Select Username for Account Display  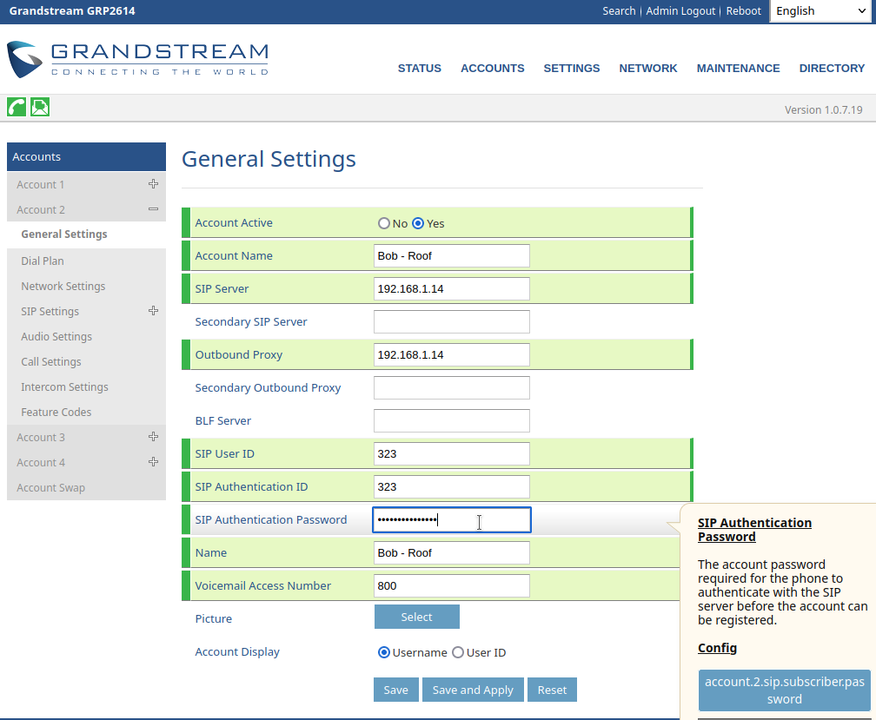pos(384,652)
